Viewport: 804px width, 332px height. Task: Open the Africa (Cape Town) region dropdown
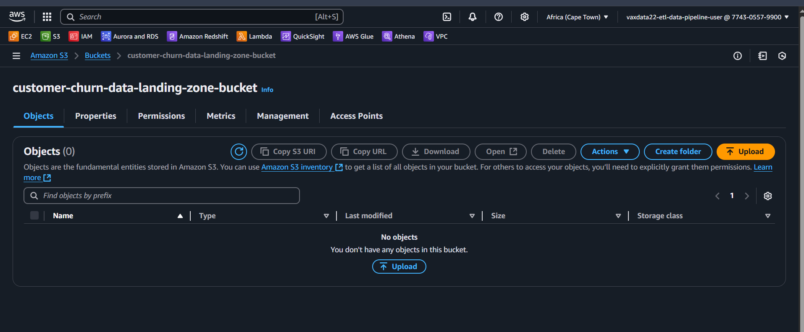577,17
